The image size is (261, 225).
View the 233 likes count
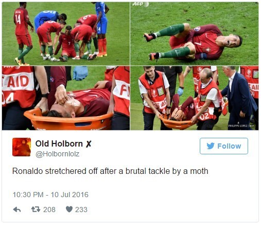81,210
